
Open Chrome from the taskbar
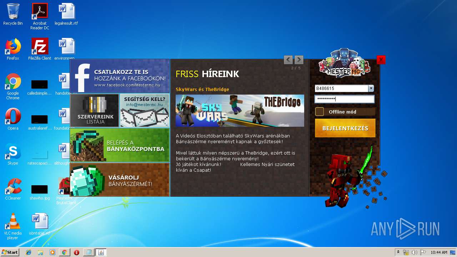click(64, 252)
